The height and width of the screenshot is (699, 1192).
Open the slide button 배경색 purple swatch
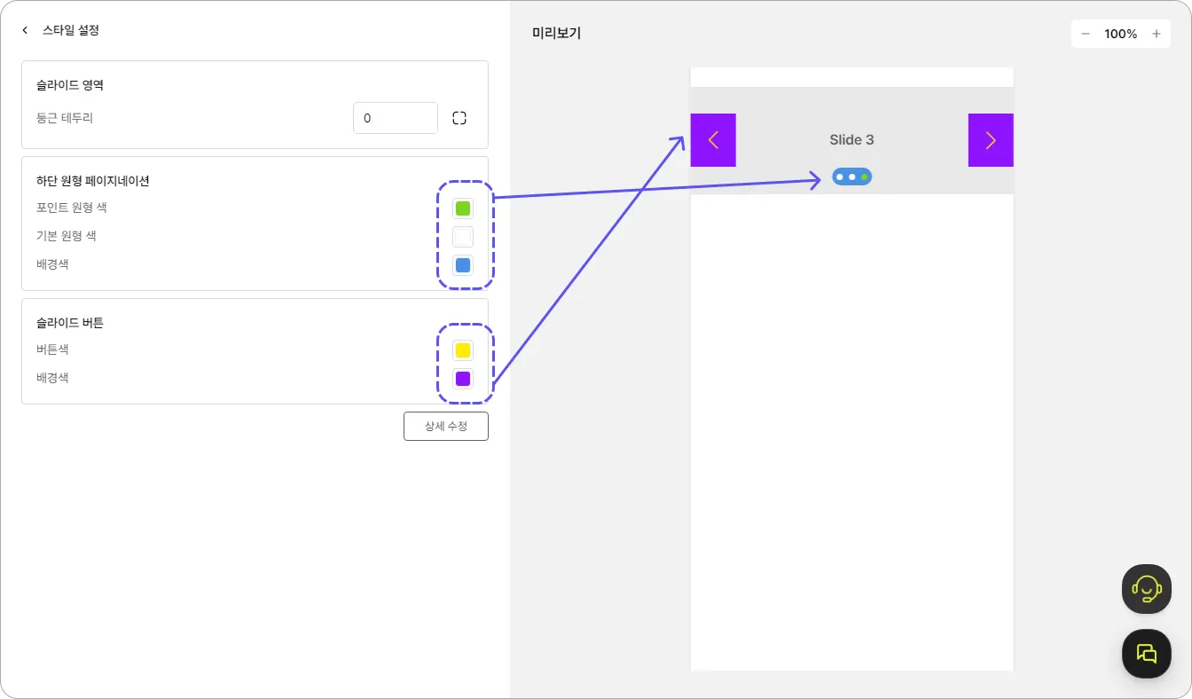tap(463, 379)
